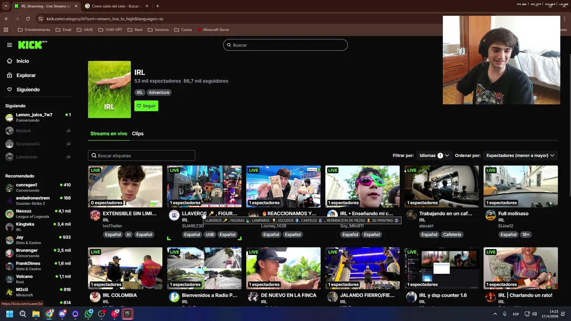Image resolution: width=571 pixels, height=321 pixels.
Task: Open Lemon_juice_7w7 followed channel
Action: (x=38, y=117)
